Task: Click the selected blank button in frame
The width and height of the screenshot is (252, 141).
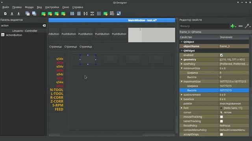Action: tap(88, 60)
